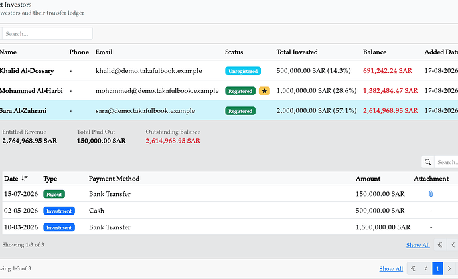This screenshot has height=279, width=458.
Task: Click the Attachment column header
Action: [x=431, y=179]
